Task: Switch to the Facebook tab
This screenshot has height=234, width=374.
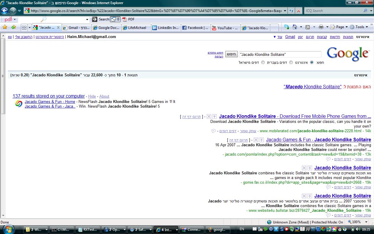Action: (x=195, y=28)
